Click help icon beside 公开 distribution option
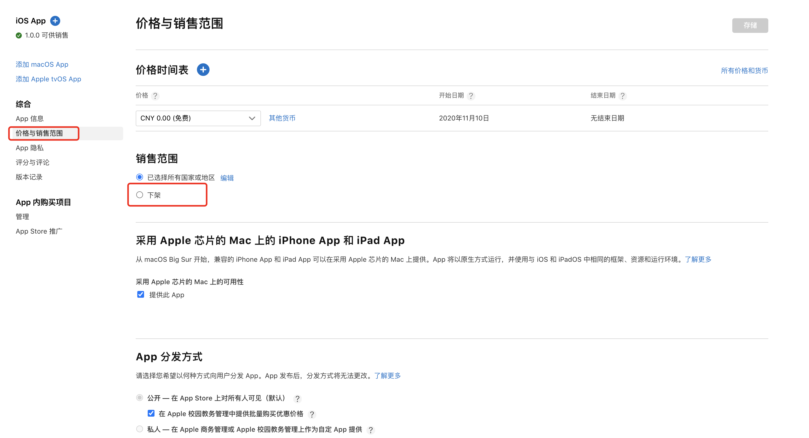Screen dimensions: 809x438 pyautogui.click(x=297, y=398)
